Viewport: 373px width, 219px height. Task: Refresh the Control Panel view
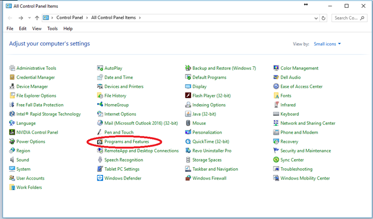(323, 18)
